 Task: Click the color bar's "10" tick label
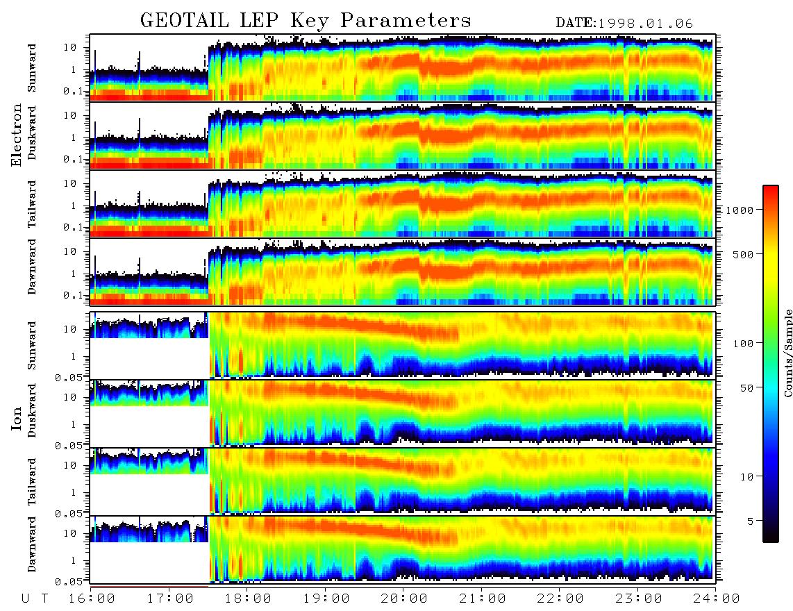click(x=746, y=476)
